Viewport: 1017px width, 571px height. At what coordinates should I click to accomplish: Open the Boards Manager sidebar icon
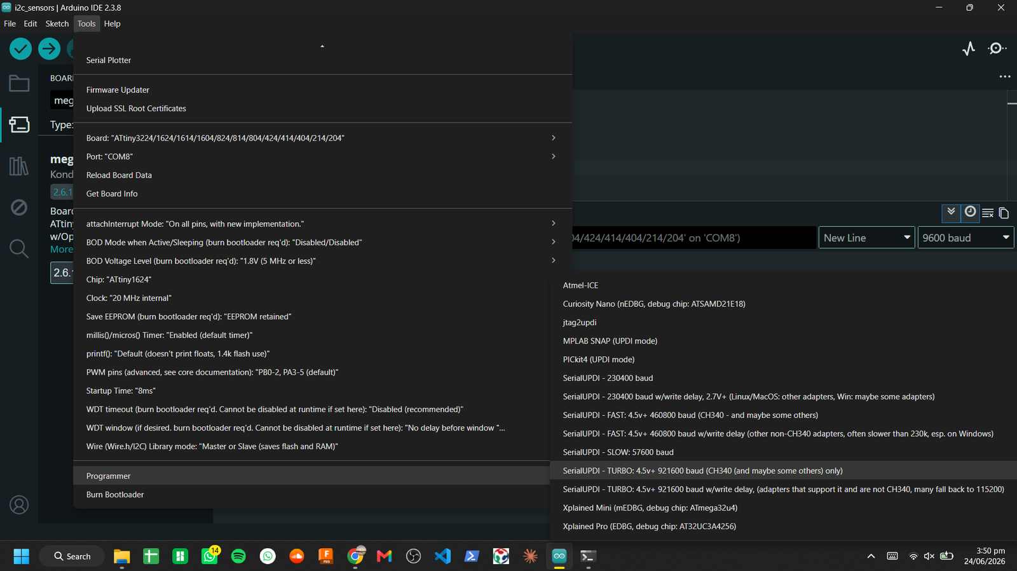(19, 124)
